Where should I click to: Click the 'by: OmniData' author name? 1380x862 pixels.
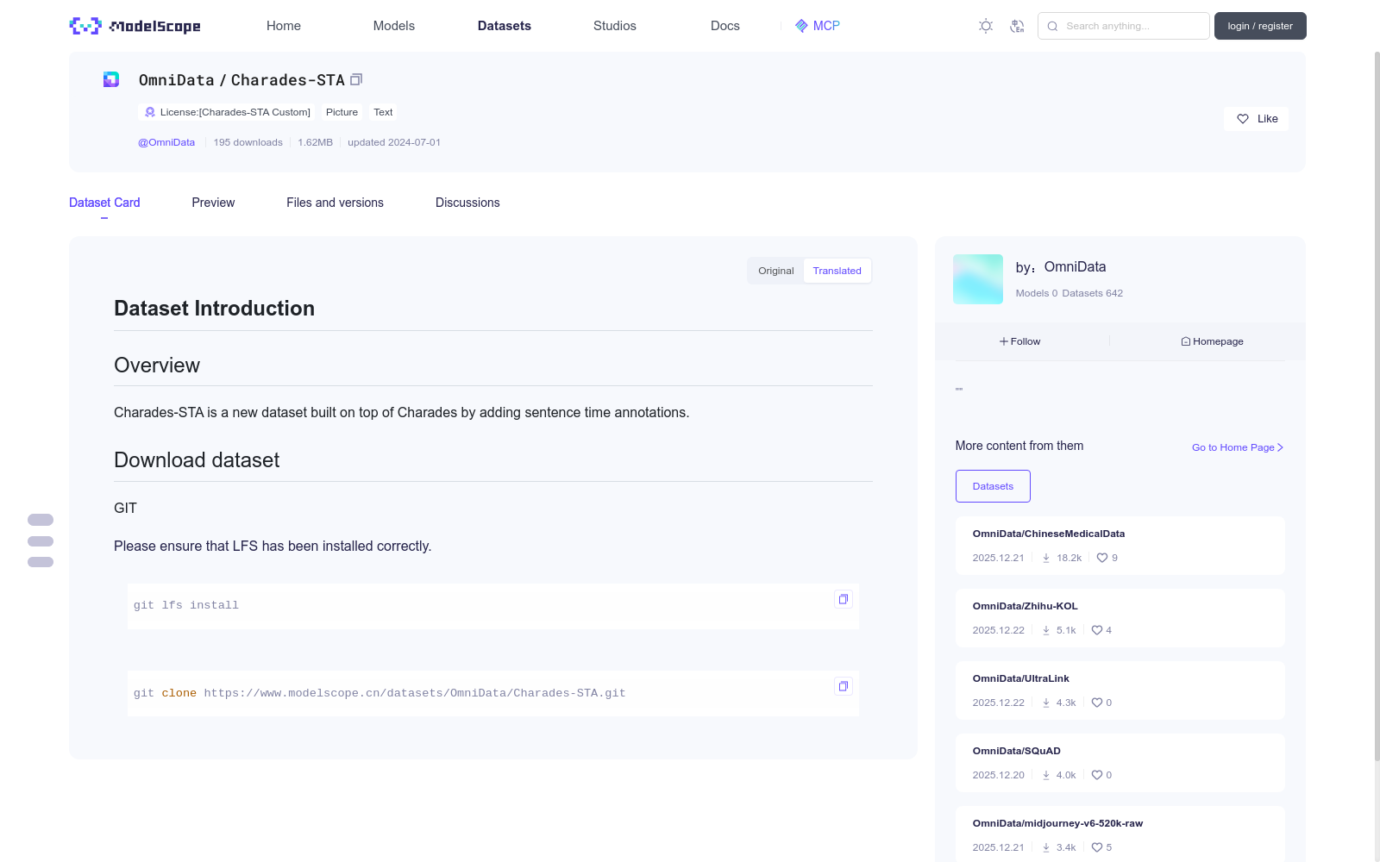click(1061, 267)
